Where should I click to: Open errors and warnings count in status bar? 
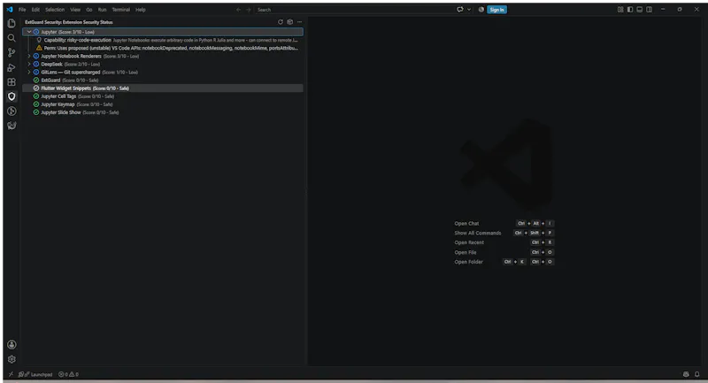coord(69,374)
